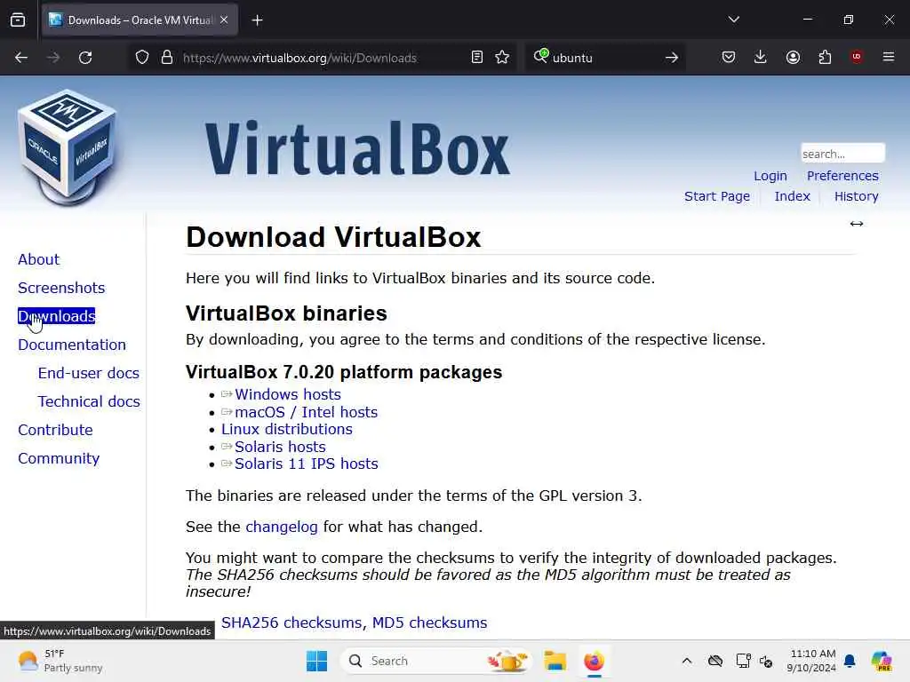Viewport: 910px width, 682px height.
Task: Open the notifications bell
Action: 850,661
